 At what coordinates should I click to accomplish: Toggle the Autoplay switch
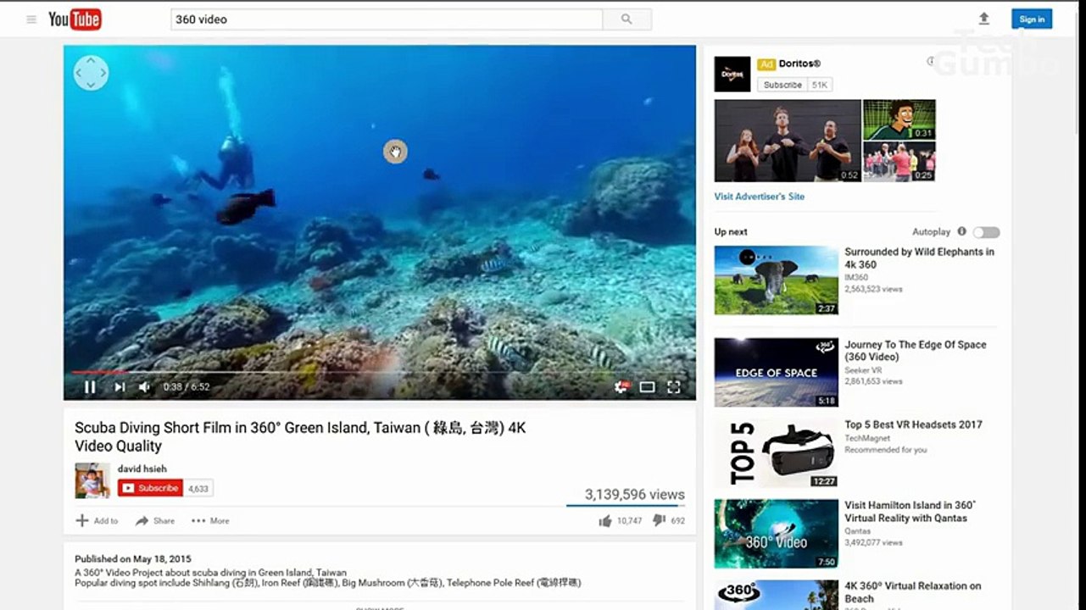[986, 232]
